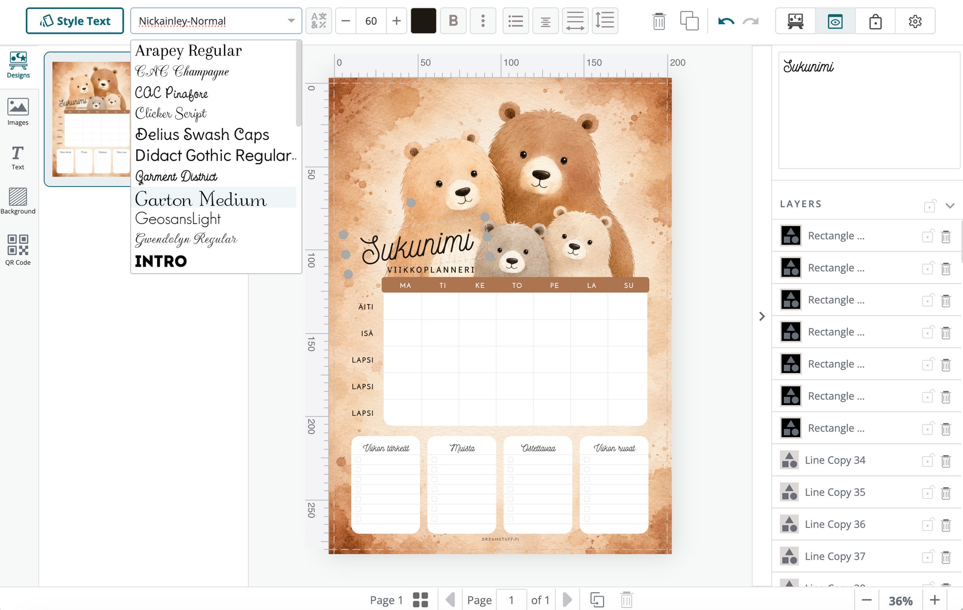Toggle bold formatting

pyautogui.click(x=453, y=21)
